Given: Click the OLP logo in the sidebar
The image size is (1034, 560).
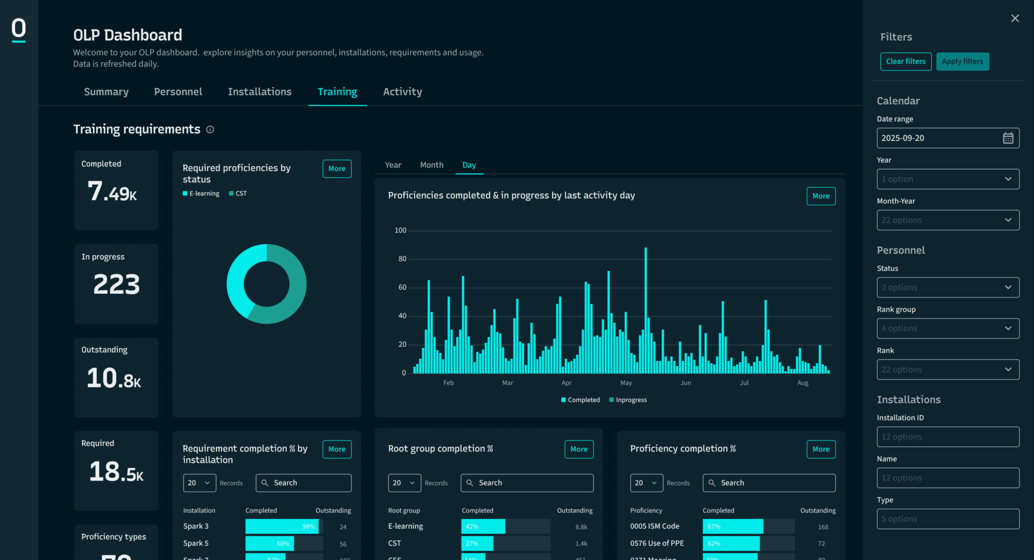Looking at the screenshot, I should click(19, 29).
